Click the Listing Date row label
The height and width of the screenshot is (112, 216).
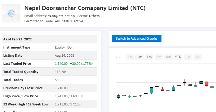coord(13,56)
